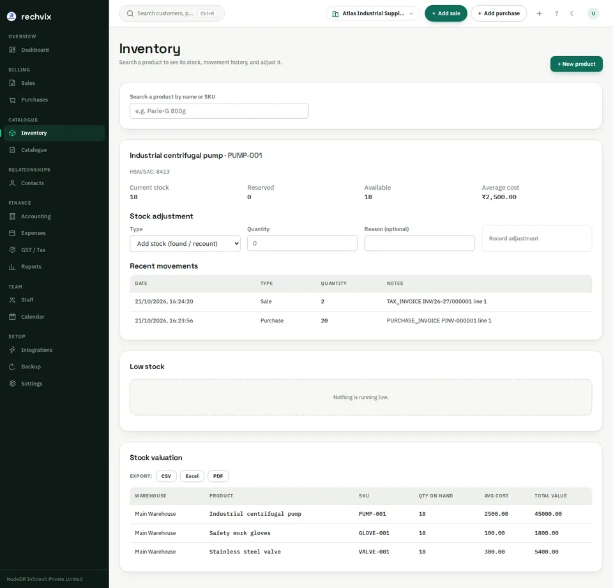Click the SKU 'GLOVE-001' cell
The height and width of the screenshot is (588, 613).
(x=374, y=533)
